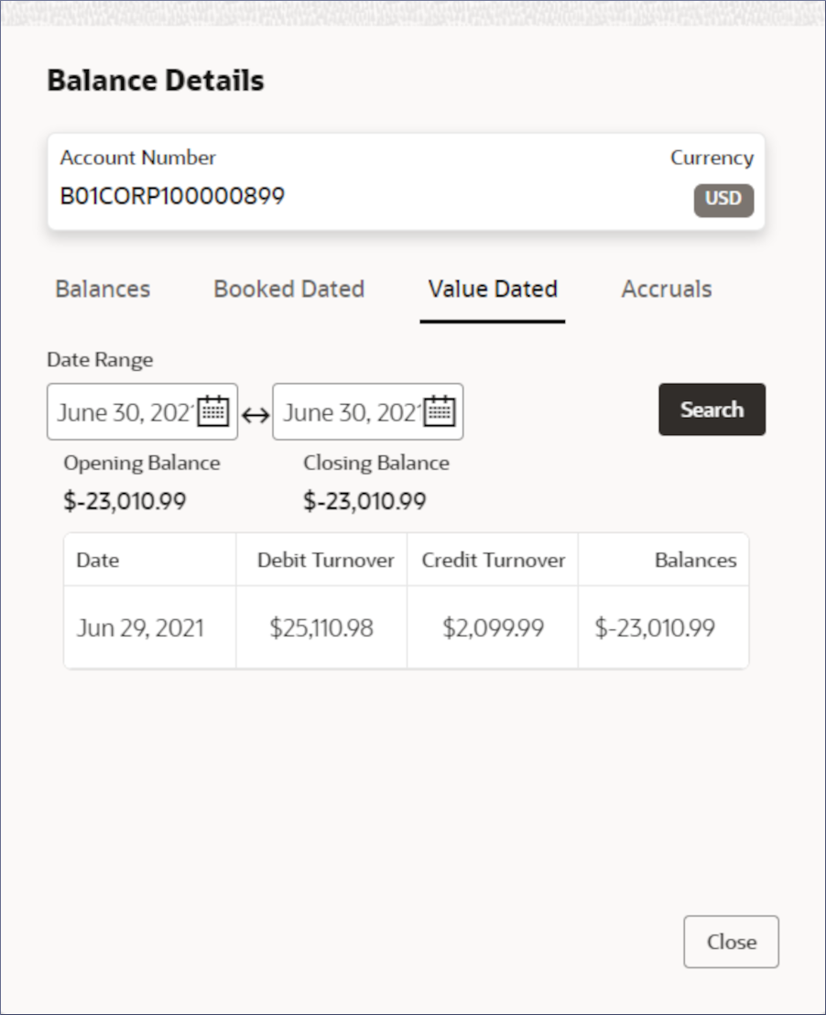826x1015 pixels.
Task: Open the Accruals tab
Action: tap(667, 289)
